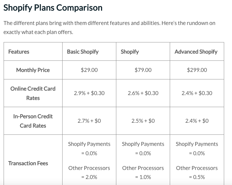
Task: Click the Advanced Shopify column header
Action: click(196, 52)
